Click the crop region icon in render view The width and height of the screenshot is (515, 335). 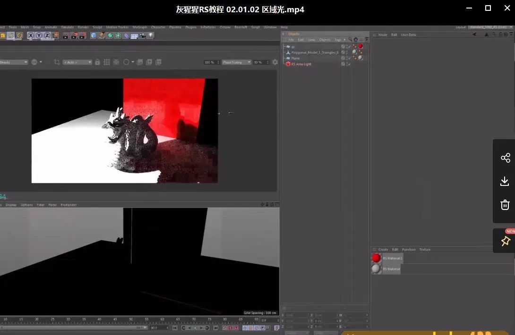[57, 62]
